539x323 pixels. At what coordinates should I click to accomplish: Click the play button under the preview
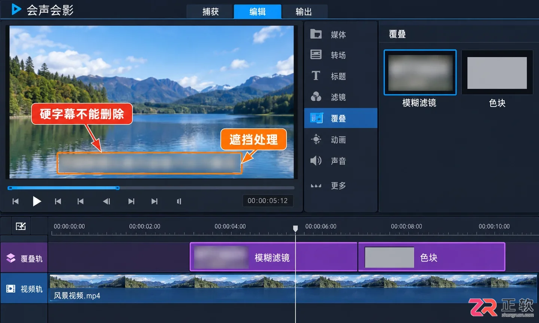click(36, 201)
